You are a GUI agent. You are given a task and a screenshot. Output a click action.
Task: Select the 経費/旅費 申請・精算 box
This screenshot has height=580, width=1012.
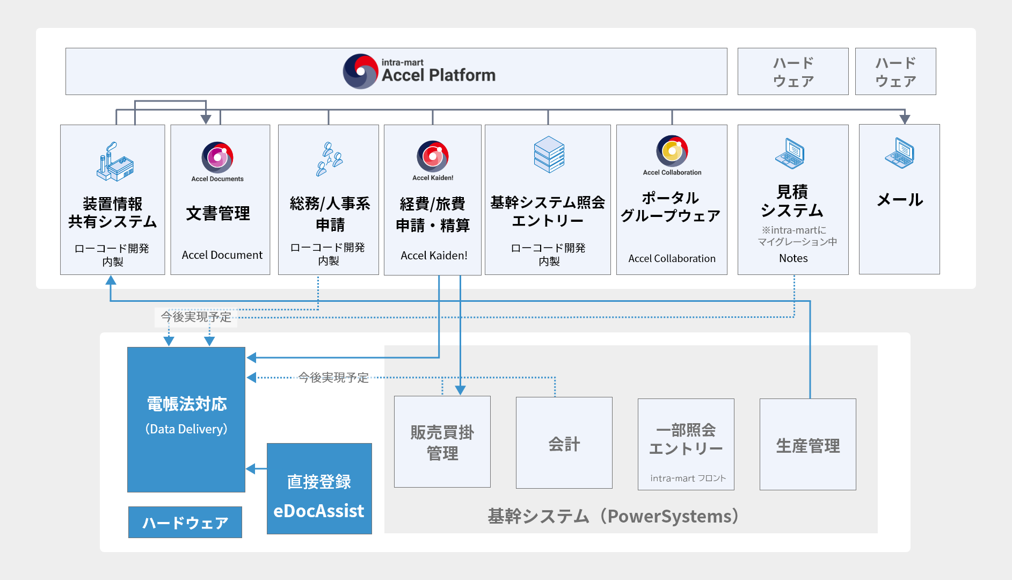coord(432,200)
